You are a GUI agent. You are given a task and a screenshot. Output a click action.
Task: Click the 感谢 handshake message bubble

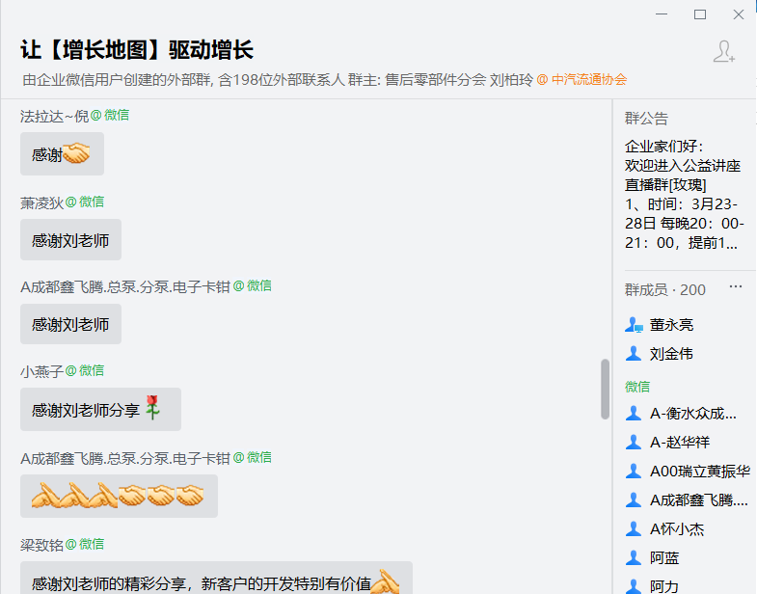(62, 153)
